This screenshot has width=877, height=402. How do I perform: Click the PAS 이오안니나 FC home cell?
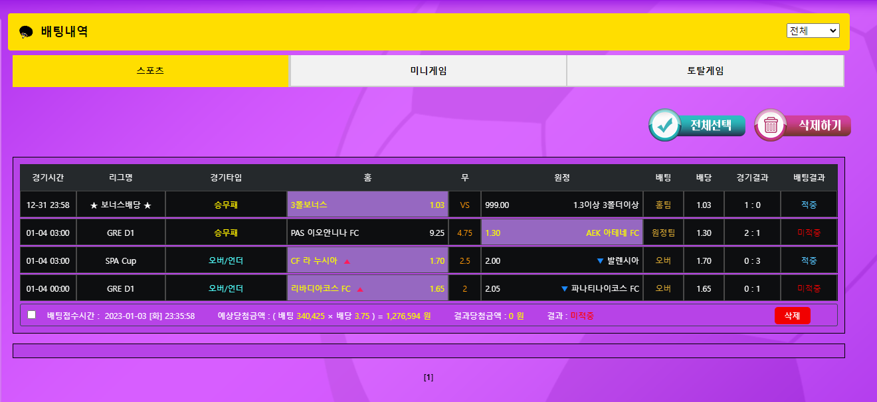367,233
